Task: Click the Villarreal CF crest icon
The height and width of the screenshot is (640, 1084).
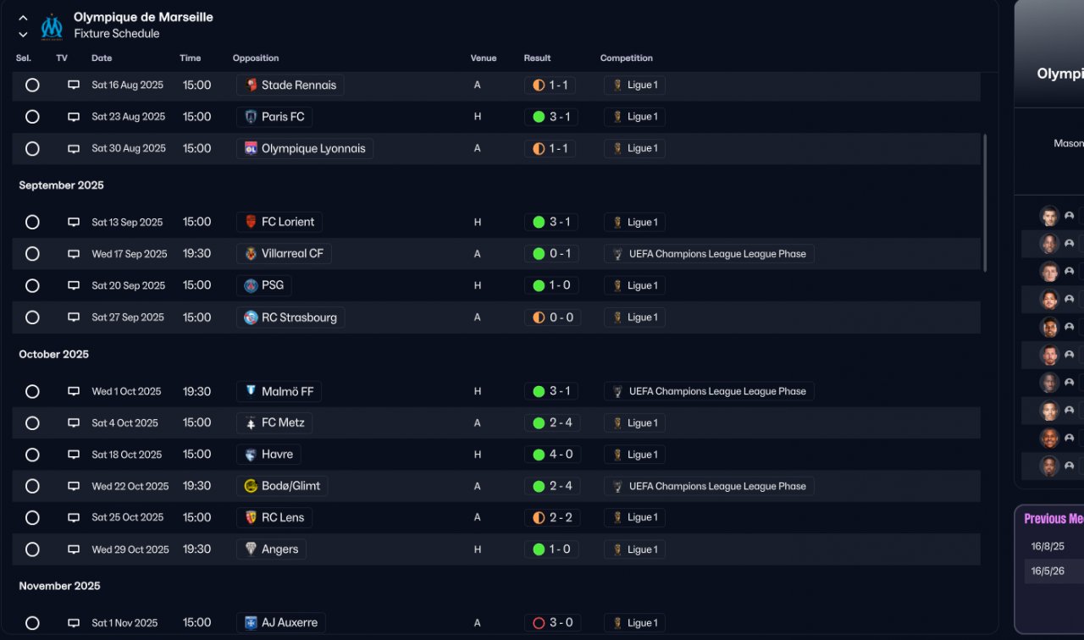Action: pos(251,254)
